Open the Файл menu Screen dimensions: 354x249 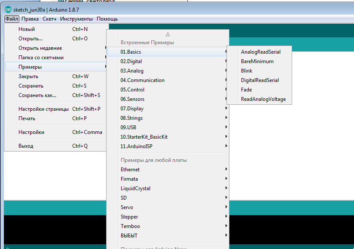[12, 19]
